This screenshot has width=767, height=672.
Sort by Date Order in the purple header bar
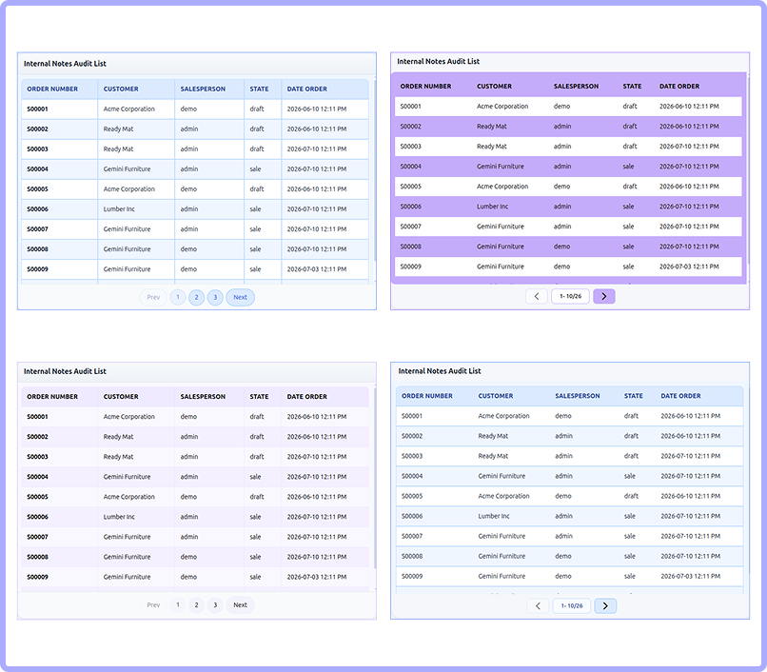click(679, 86)
